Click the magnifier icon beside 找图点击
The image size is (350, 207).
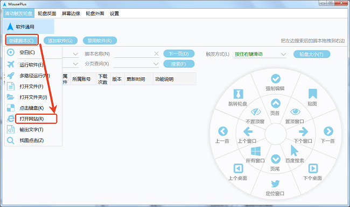click(x=10, y=141)
